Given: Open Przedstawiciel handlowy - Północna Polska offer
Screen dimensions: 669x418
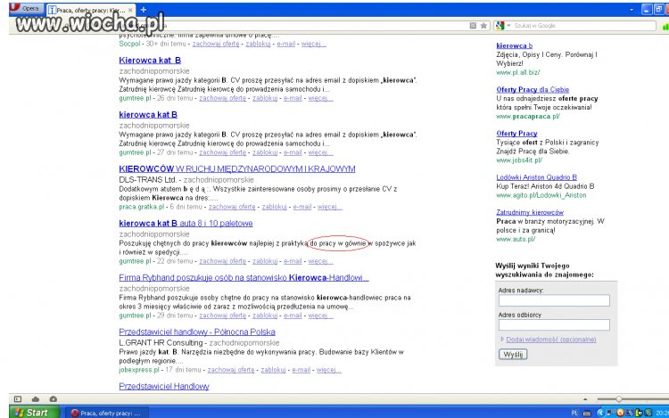Looking at the screenshot, I should tap(197, 332).
